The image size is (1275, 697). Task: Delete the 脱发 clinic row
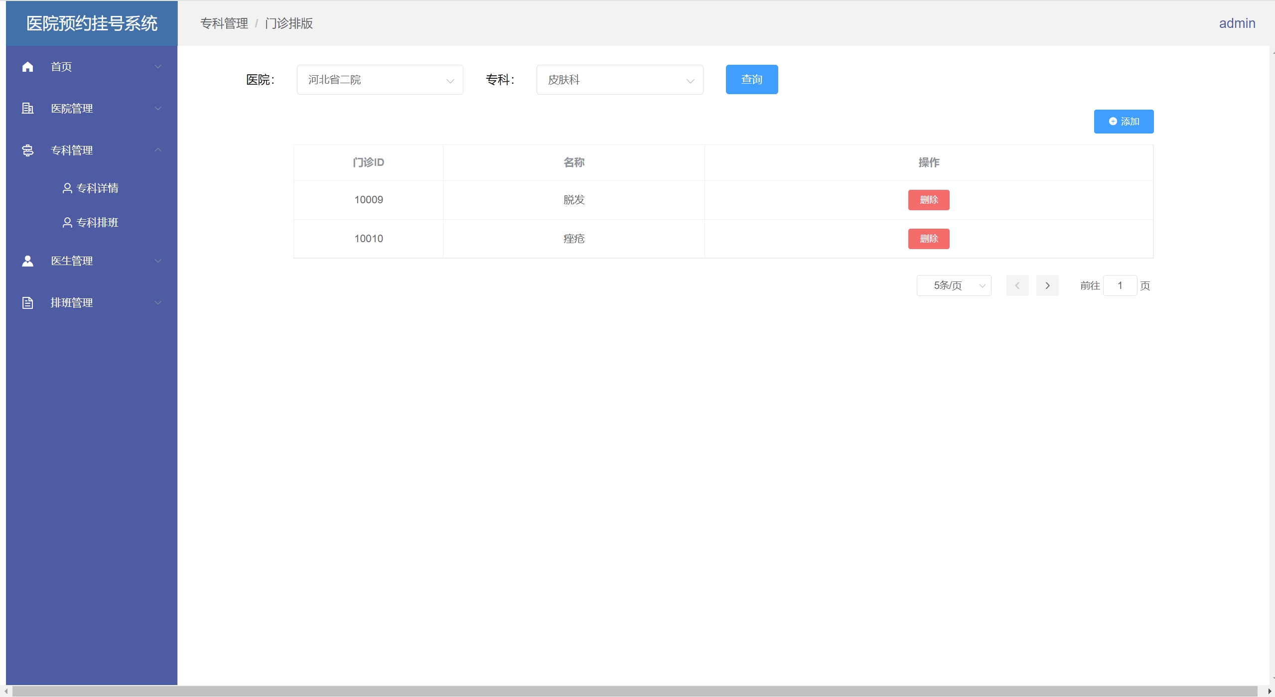tap(928, 200)
